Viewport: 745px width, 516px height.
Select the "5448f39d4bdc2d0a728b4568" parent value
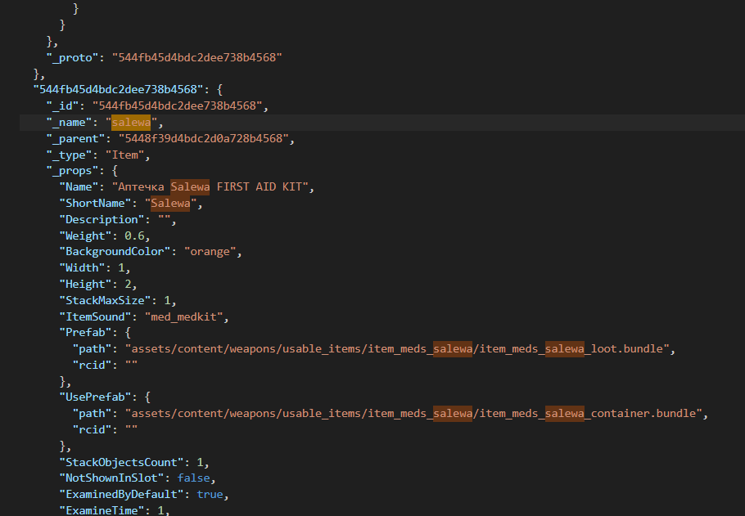point(203,139)
